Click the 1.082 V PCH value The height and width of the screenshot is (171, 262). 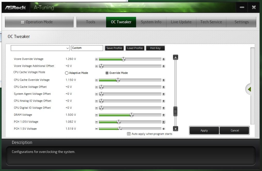pyautogui.click(x=71, y=122)
